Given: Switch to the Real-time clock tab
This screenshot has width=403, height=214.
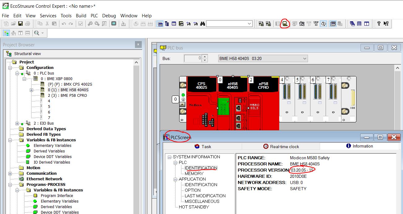Looking at the screenshot, I should 281,146.
